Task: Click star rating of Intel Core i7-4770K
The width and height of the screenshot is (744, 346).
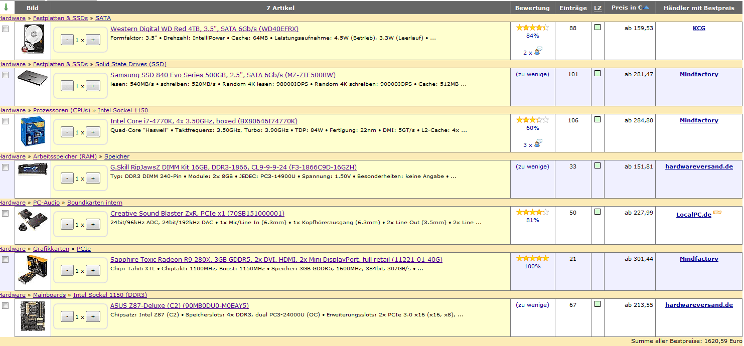Action: tap(532, 120)
